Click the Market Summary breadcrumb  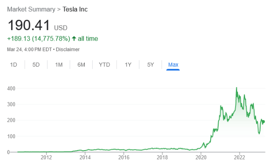(31, 9)
